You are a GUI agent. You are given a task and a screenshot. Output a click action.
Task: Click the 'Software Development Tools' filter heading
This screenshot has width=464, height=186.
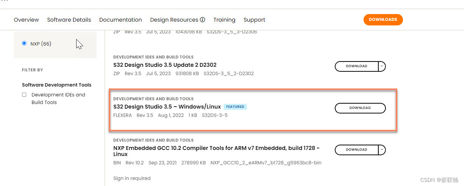[56, 85]
